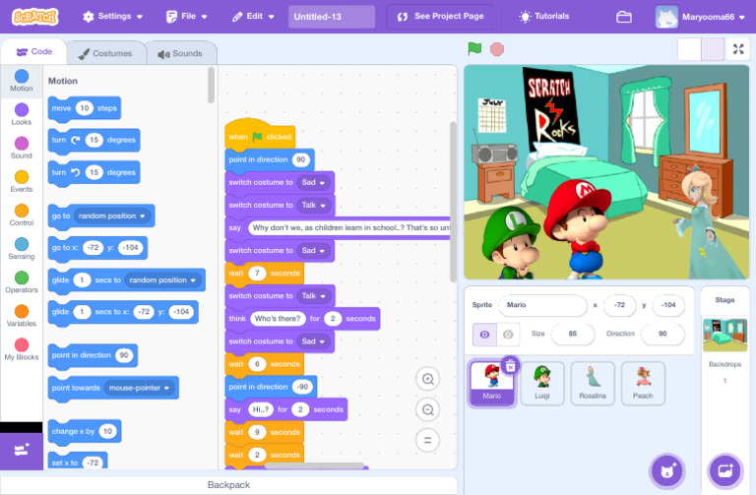Stop the project with the red stop button
The image size is (756, 495).
click(496, 49)
